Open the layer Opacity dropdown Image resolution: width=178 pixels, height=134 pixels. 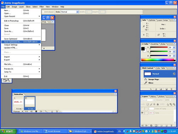(x=172, y=100)
